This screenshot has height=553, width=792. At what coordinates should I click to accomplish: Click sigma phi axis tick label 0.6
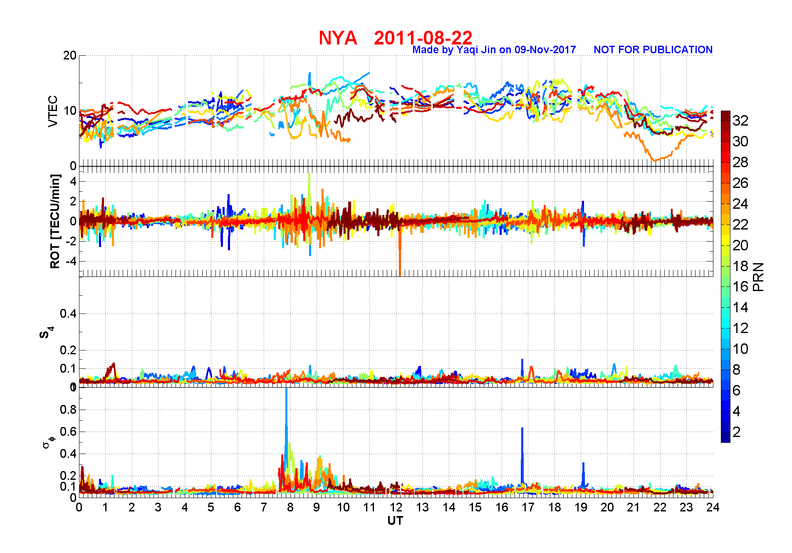tap(69, 432)
